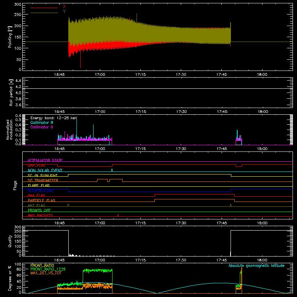
Task: Click the cyan 'Collimator 8' legend entry
Action: [x=42, y=123]
